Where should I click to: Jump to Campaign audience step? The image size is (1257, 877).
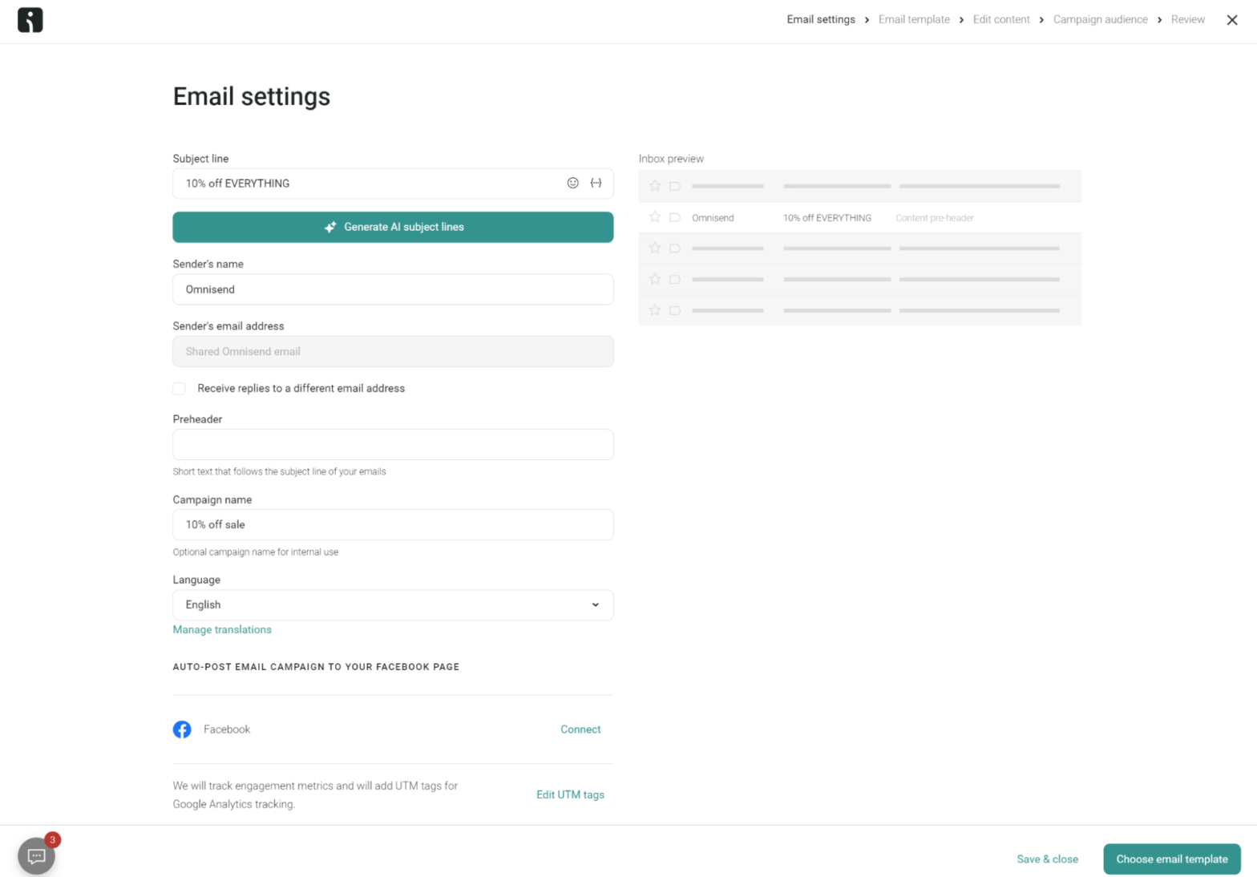click(x=1100, y=19)
